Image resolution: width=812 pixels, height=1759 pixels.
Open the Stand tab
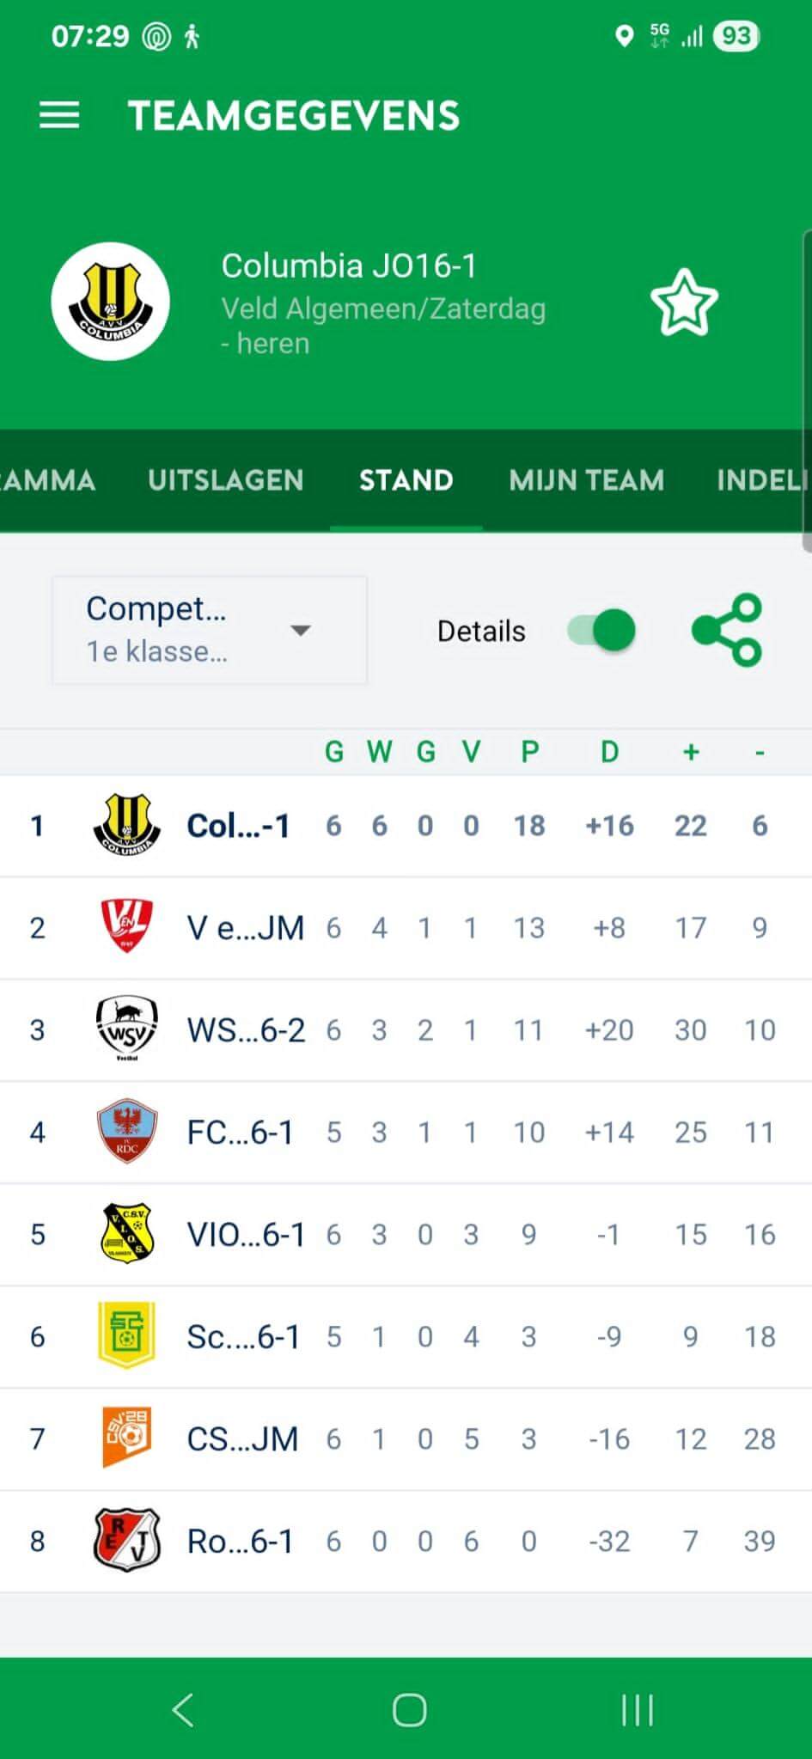[x=406, y=479]
